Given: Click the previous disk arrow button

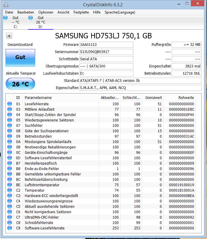Looking at the screenshot, I should click(x=9, y=36).
